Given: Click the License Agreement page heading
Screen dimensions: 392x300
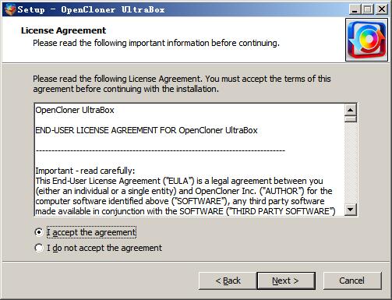Looking at the screenshot, I should (x=63, y=30).
